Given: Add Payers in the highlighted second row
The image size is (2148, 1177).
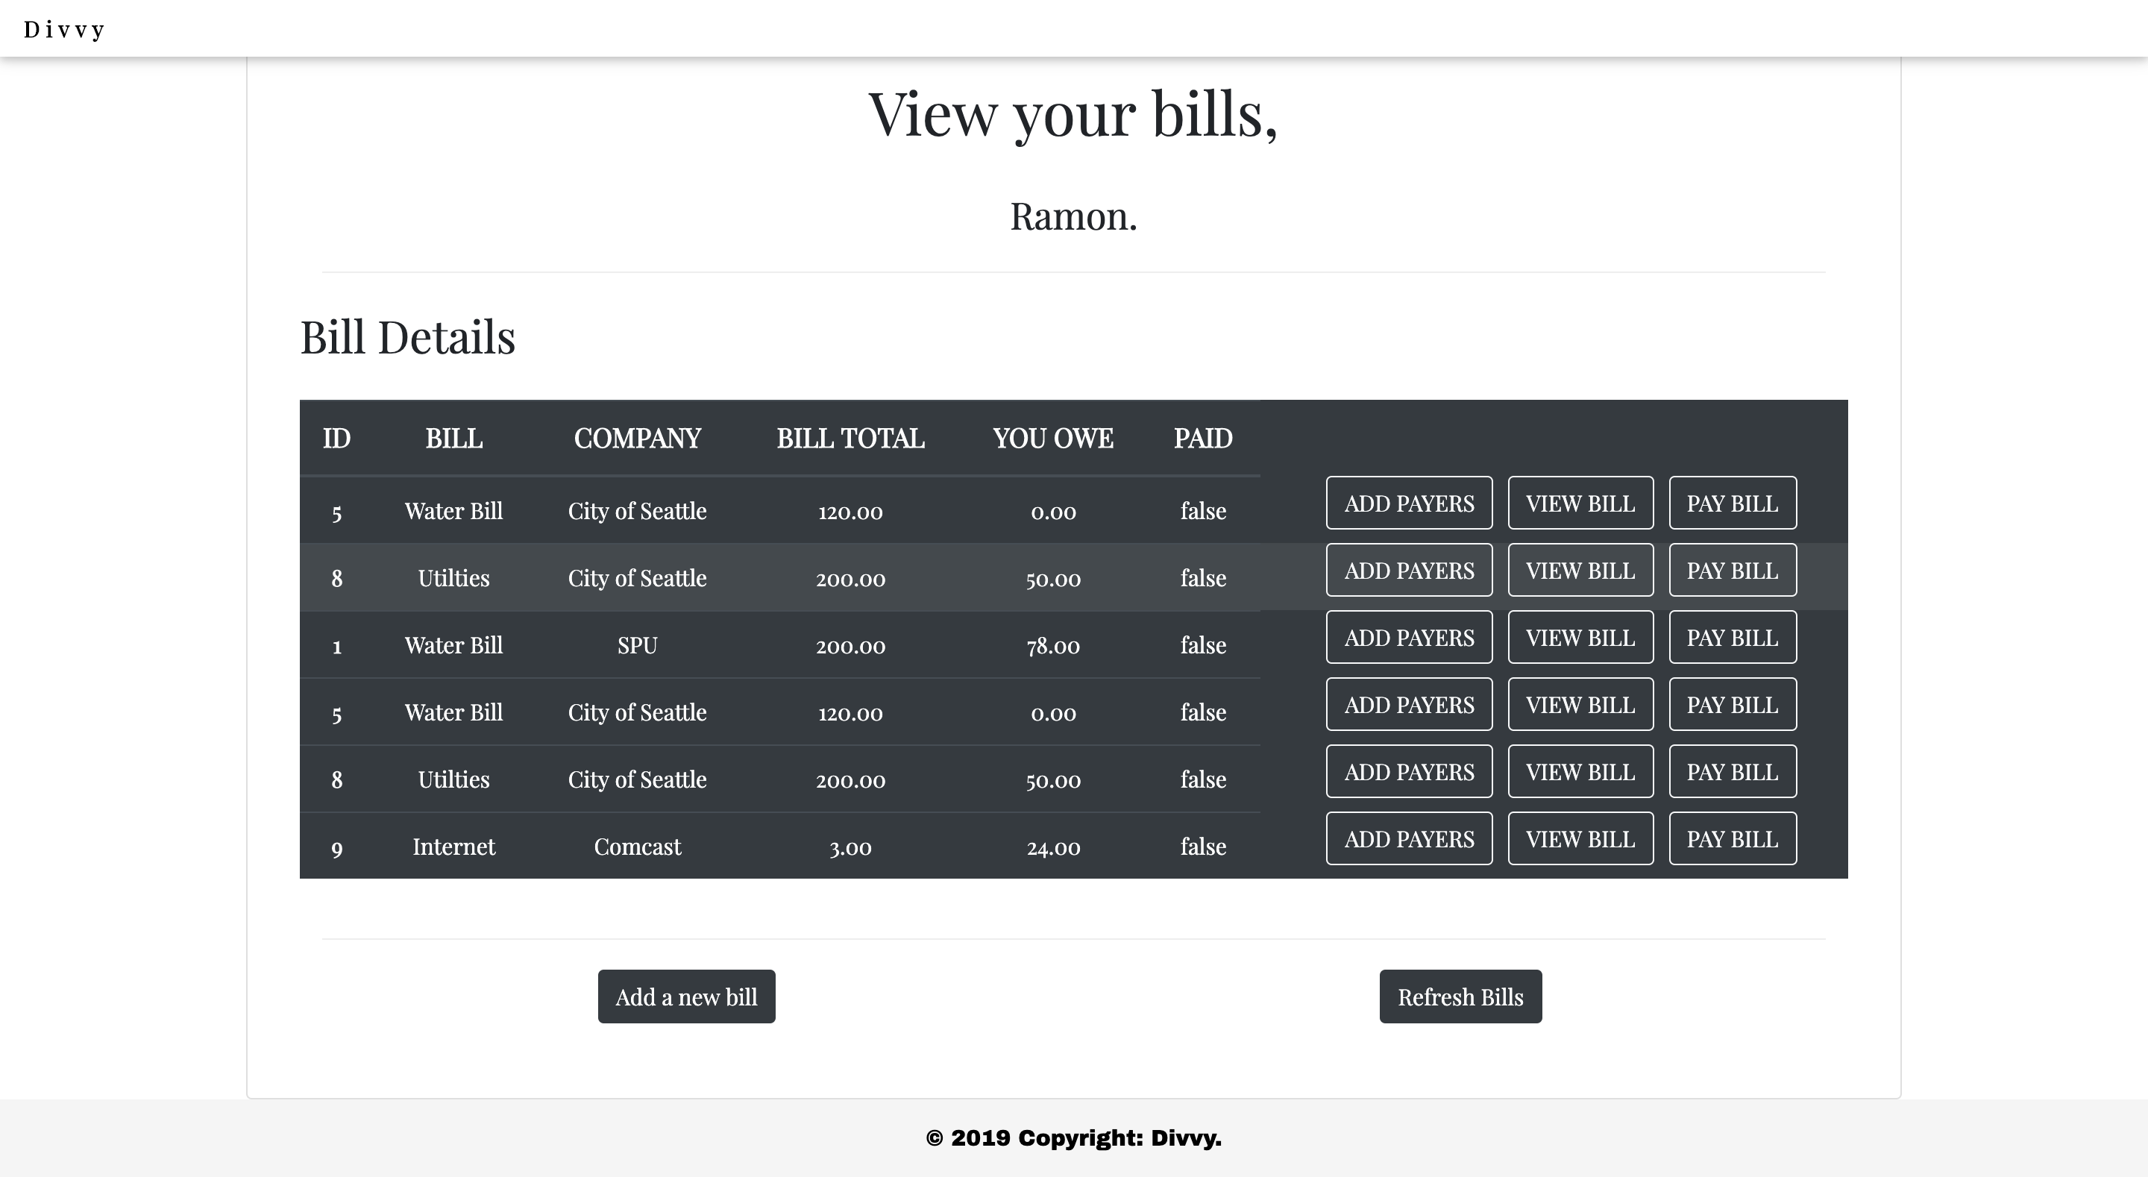Looking at the screenshot, I should point(1408,571).
